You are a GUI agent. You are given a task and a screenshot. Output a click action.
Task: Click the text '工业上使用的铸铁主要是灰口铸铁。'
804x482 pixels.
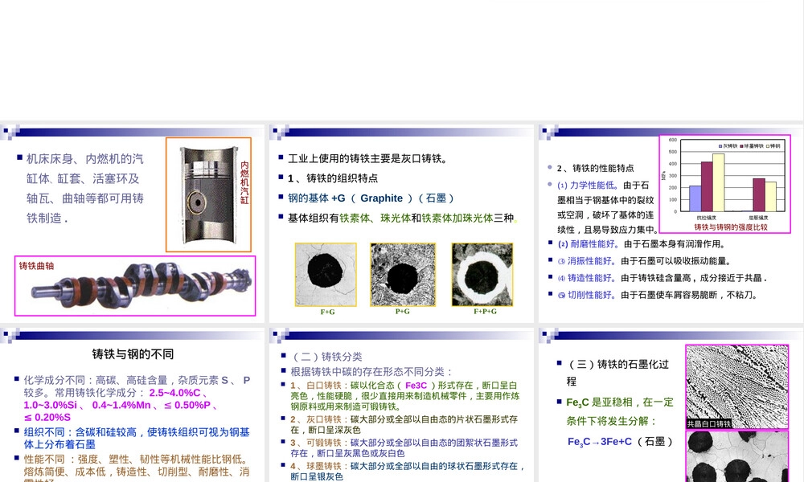368,159
